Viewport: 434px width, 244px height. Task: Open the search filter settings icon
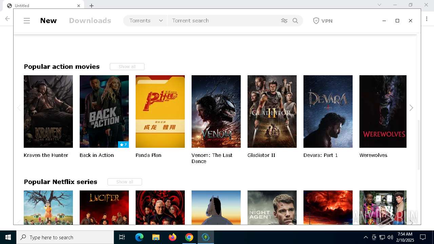point(284,21)
